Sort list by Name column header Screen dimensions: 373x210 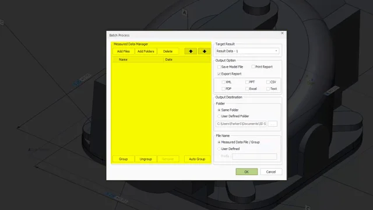click(138, 60)
